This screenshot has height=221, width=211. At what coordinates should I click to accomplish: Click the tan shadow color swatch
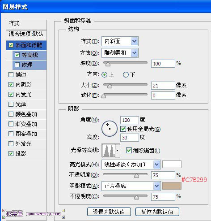pyautogui.click(x=172, y=186)
